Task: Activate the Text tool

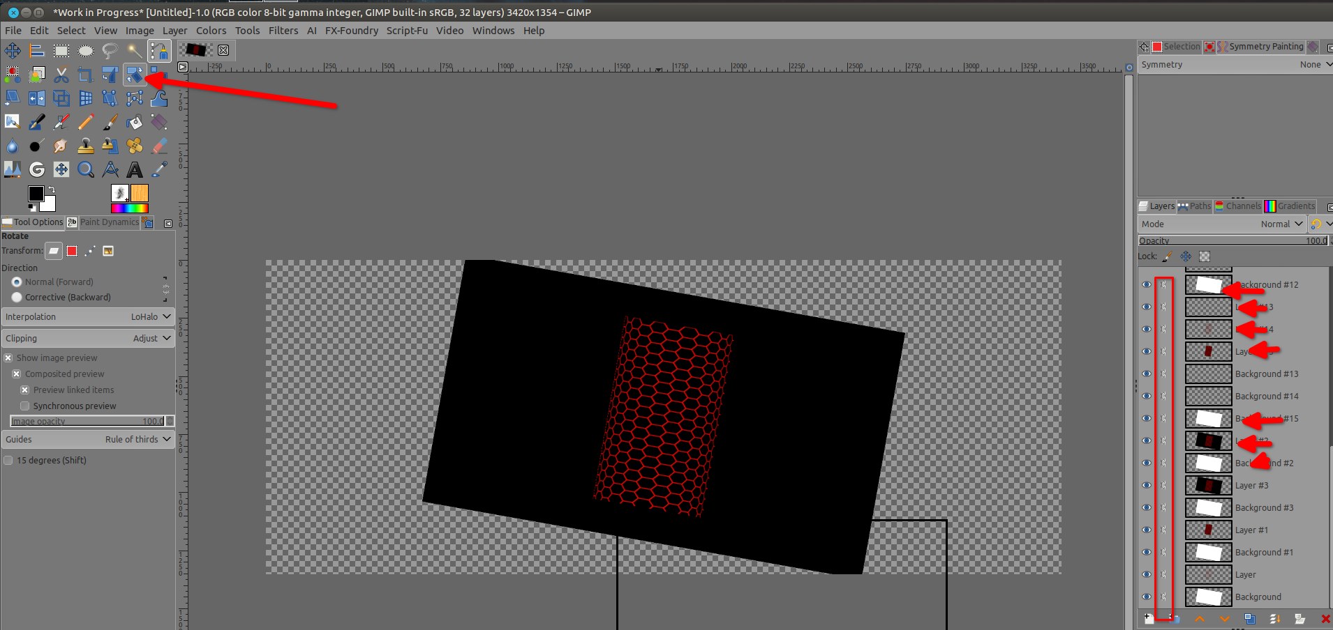Action: click(x=135, y=169)
